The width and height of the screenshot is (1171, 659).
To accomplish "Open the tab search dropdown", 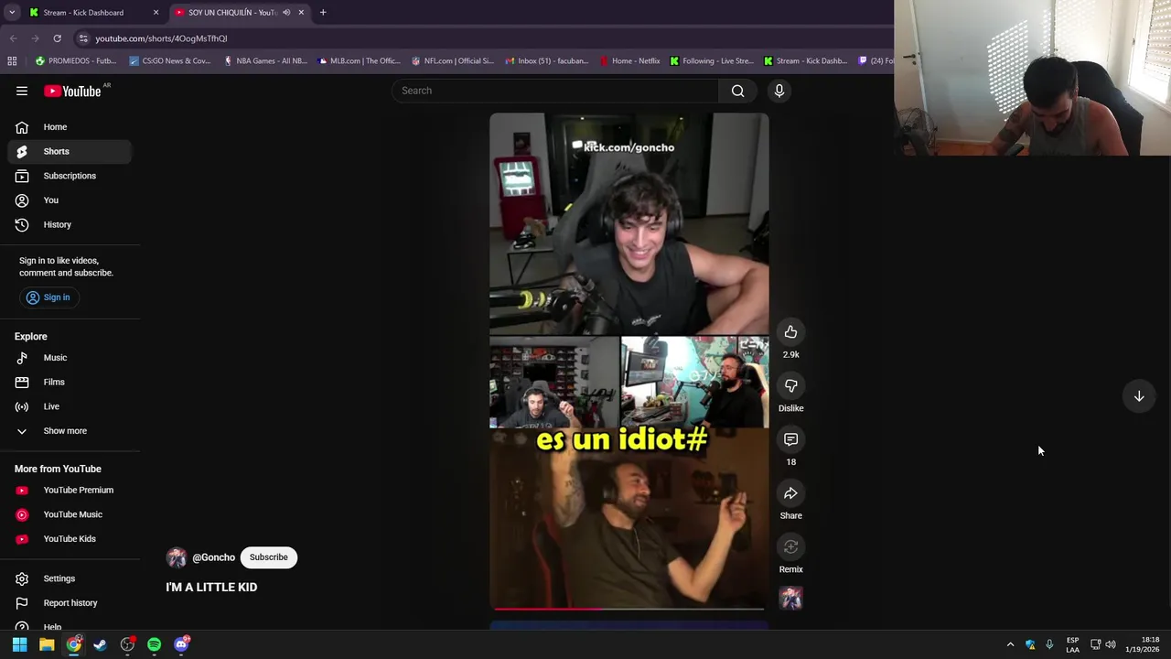I will coord(12,13).
